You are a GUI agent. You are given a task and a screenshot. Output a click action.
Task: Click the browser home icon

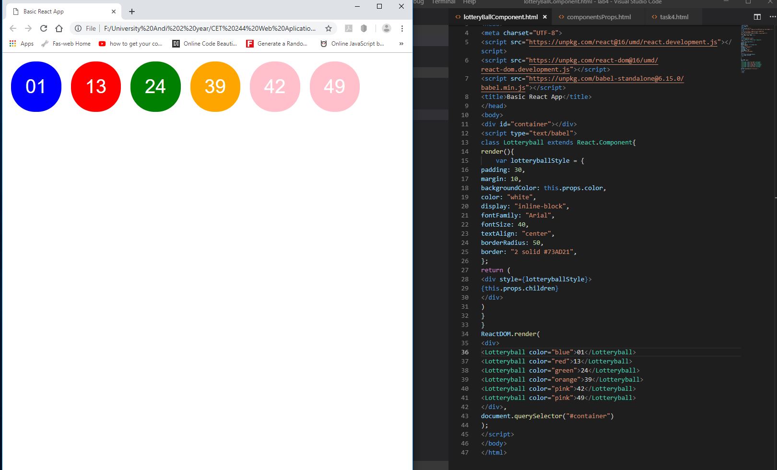[59, 28]
